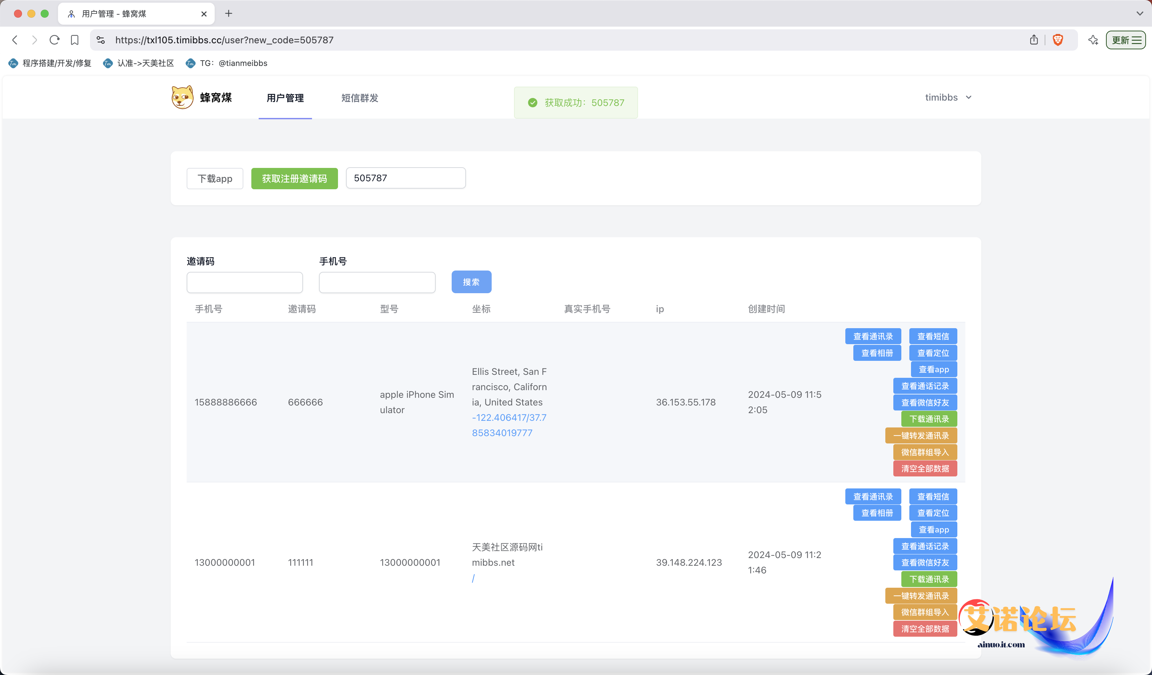This screenshot has width=1152, height=675.
Task: Click the site settings icon beside URL
Action: click(x=101, y=40)
